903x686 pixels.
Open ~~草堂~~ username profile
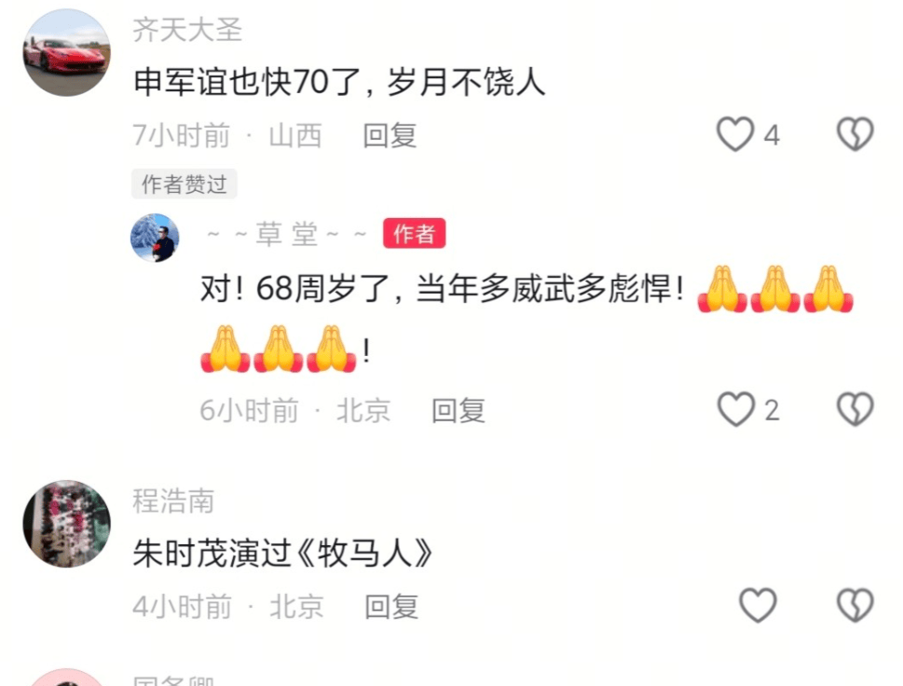point(287,235)
